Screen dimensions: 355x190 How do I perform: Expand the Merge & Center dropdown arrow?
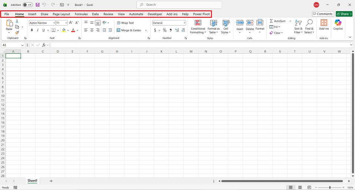[x=146, y=30]
